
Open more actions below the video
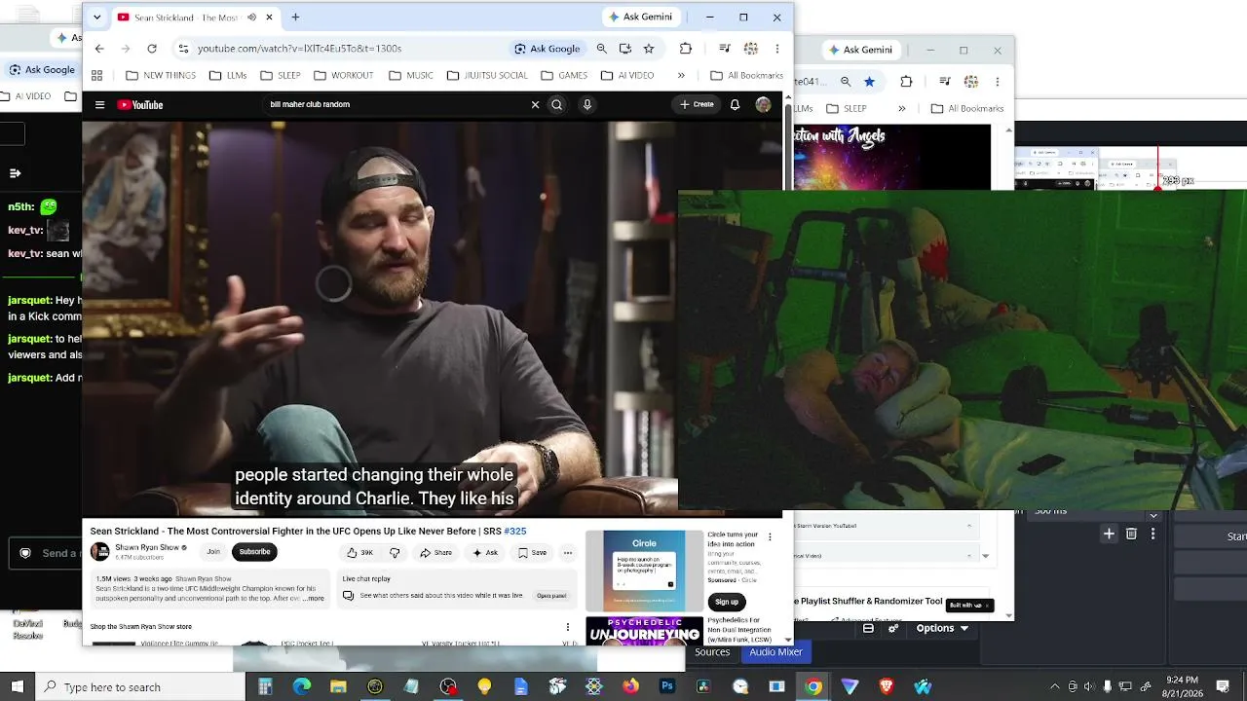click(568, 553)
